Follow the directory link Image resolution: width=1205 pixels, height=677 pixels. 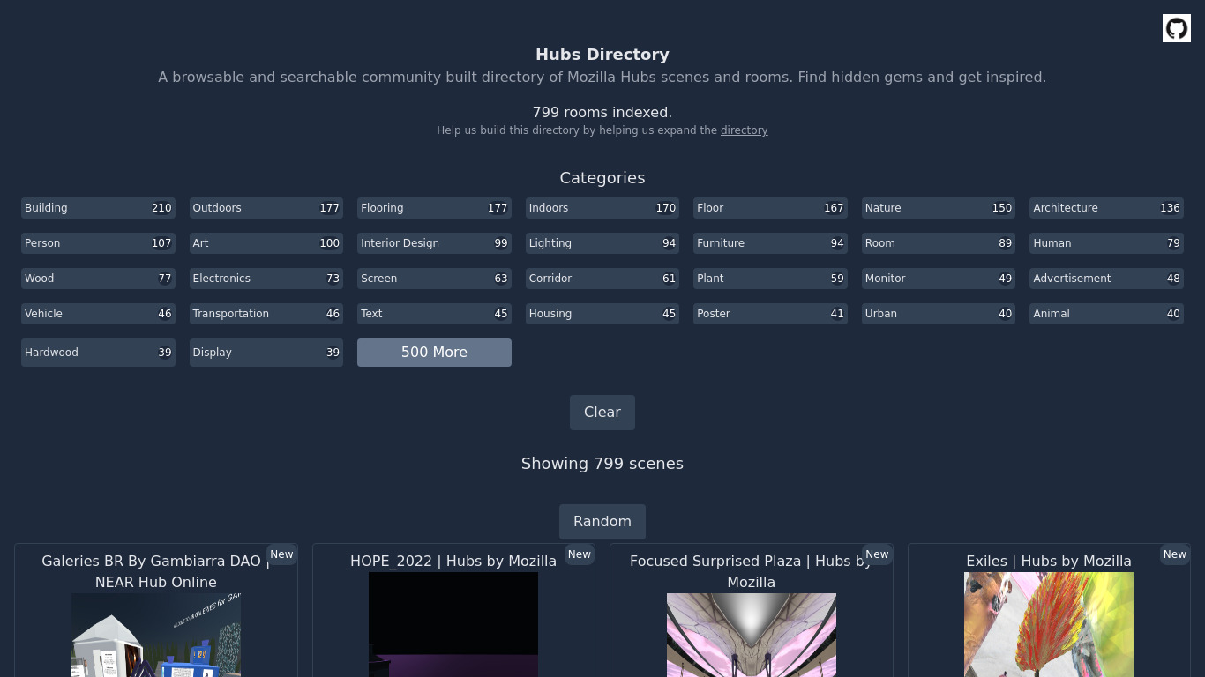(x=744, y=130)
